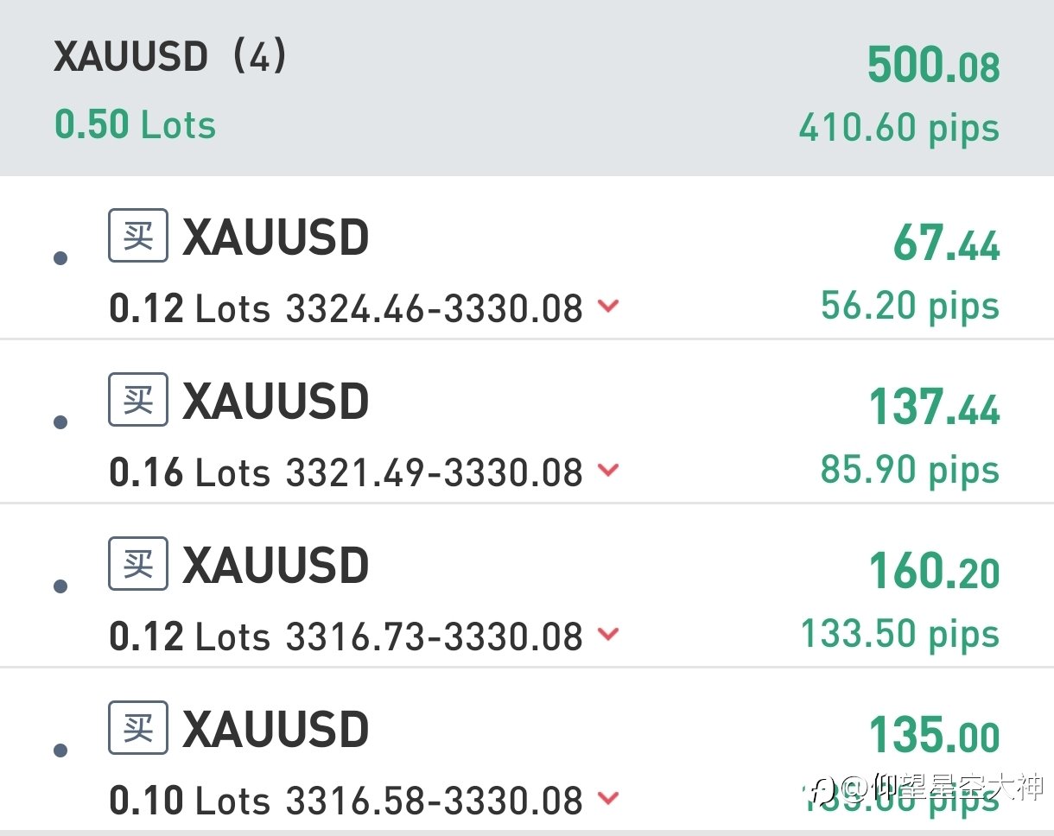Click bullet dot beside 3316.73 order

tap(60, 586)
